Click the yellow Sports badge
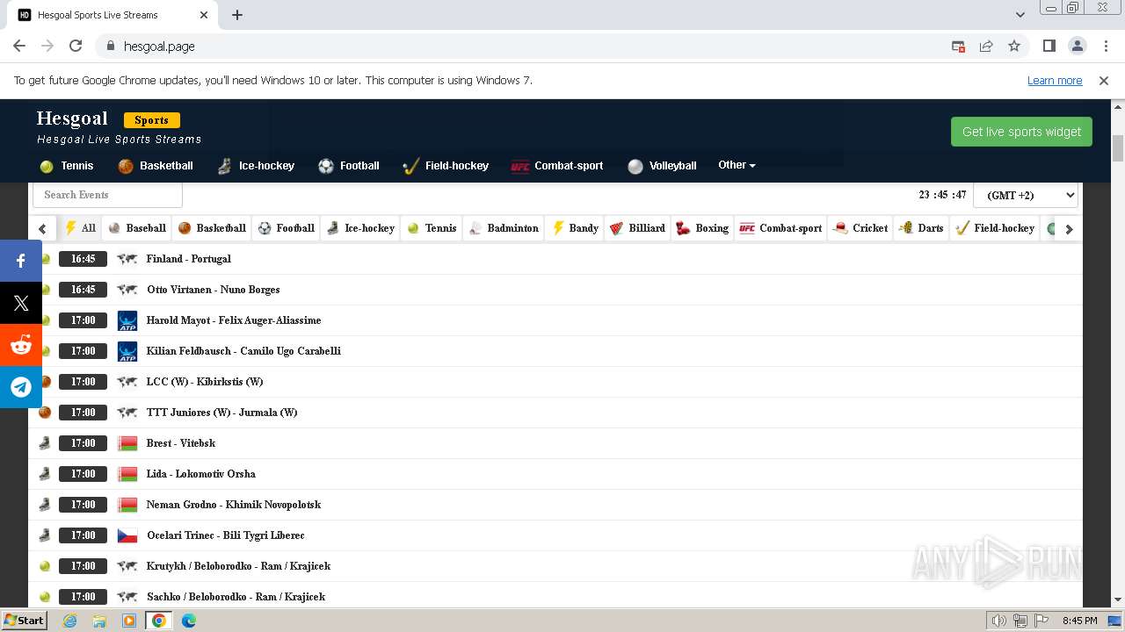1125x632 pixels. click(x=151, y=120)
